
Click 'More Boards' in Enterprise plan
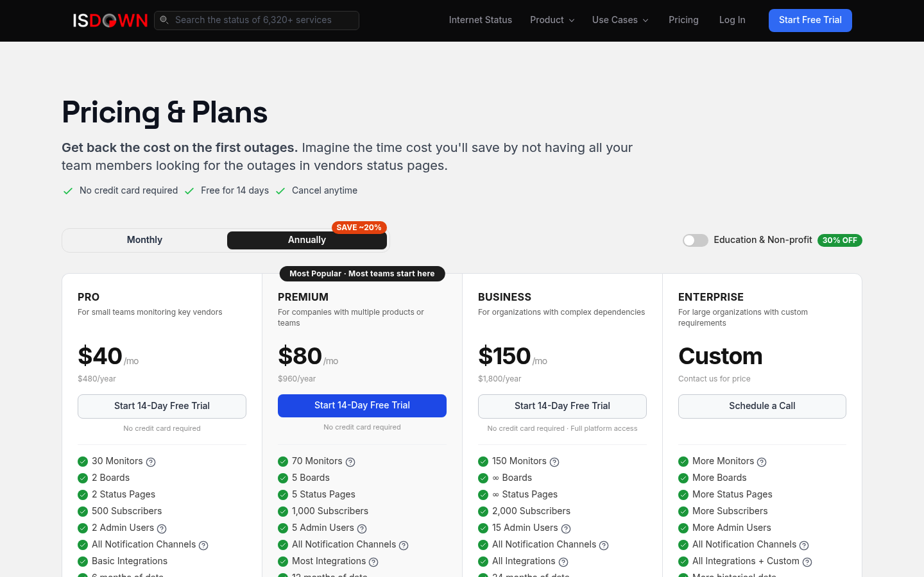pyautogui.click(x=719, y=478)
